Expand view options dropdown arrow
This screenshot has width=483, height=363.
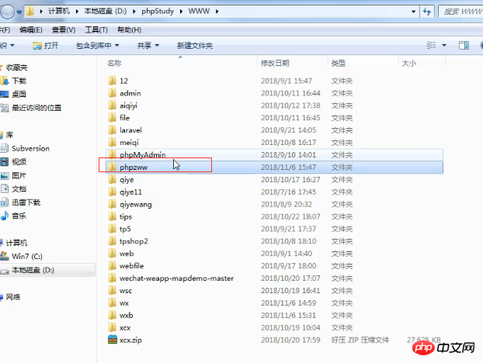(x=444, y=45)
